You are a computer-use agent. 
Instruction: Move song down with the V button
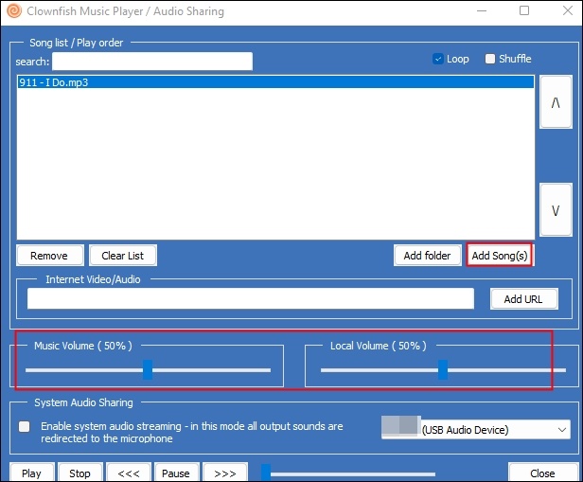click(555, 211)
